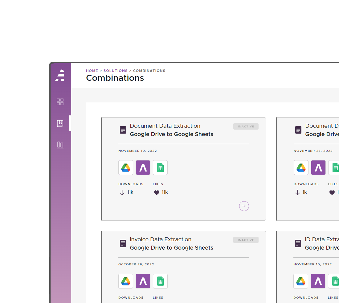Click LIKES label in the November 23 card
Image resolution: width=339 pixels, height=303 pixels.
coord(333,184)
